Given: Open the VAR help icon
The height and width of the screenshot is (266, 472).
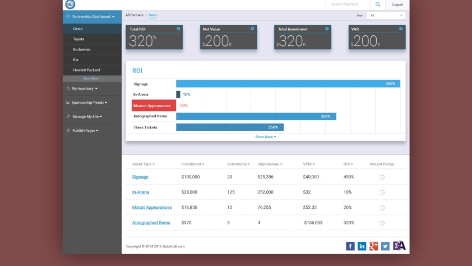Looking at the screenshot, I should click(401, 29).
